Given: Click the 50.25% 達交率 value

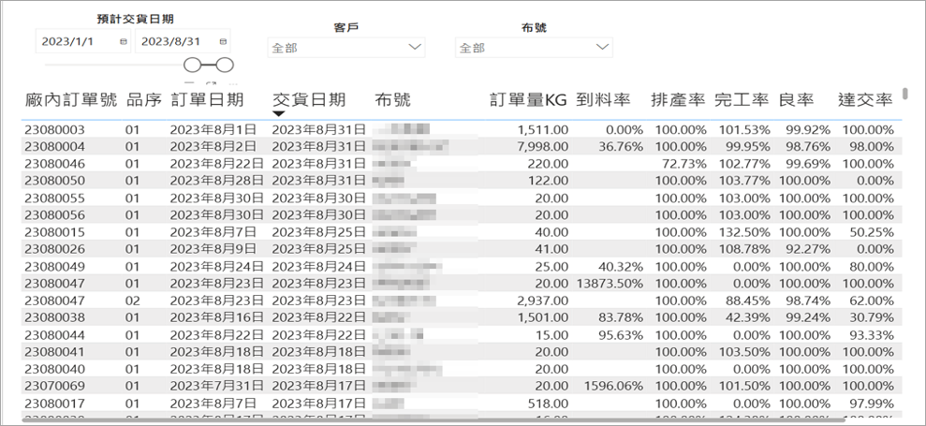Looking at the screenshot, I should click(x=872, y=232).
